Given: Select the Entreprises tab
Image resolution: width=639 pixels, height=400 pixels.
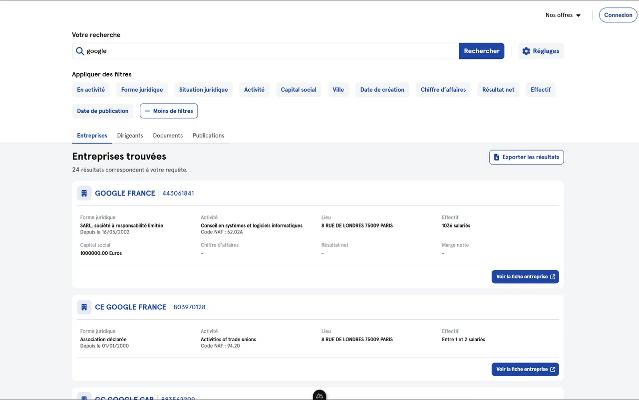Looking at the screenshot, I should tap(92, 136).
